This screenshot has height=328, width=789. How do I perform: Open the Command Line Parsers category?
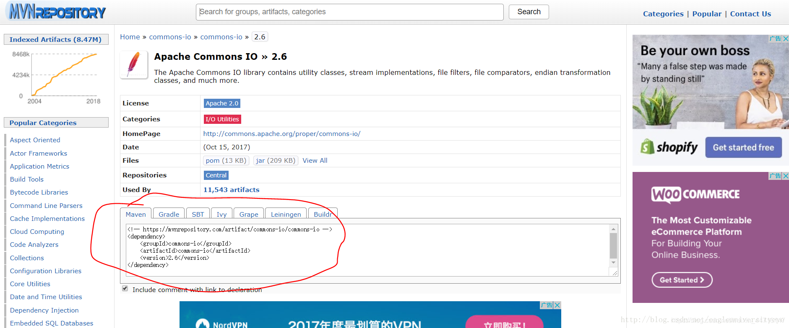[x=46, y=206]
